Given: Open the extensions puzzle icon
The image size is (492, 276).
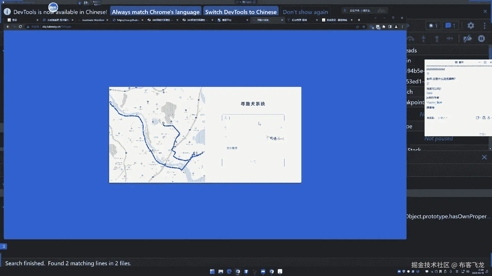Looking at the screenshot, I should click(384, 27).
